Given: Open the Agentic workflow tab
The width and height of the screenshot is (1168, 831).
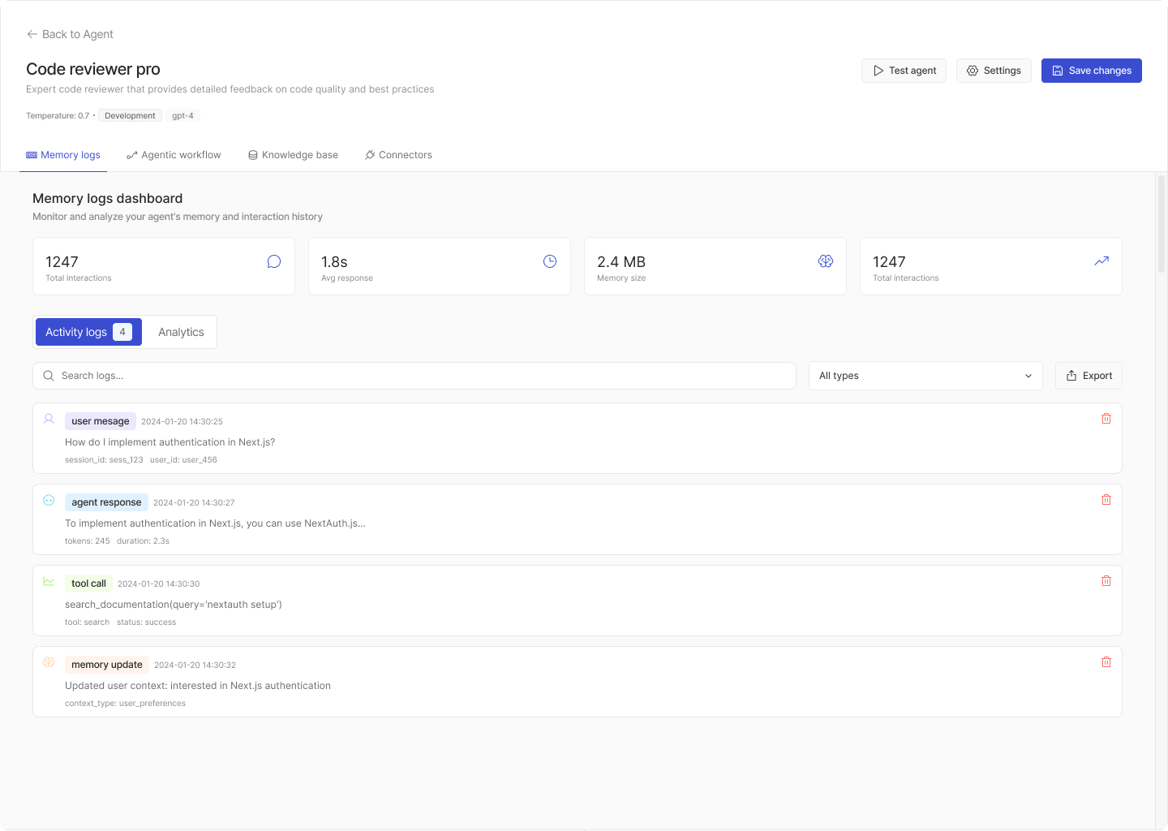Looking at the screenshot, I should point(174,155).
